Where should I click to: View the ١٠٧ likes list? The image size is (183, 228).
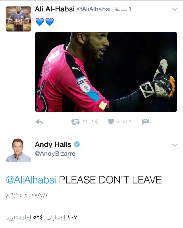(x=62, y=218)
